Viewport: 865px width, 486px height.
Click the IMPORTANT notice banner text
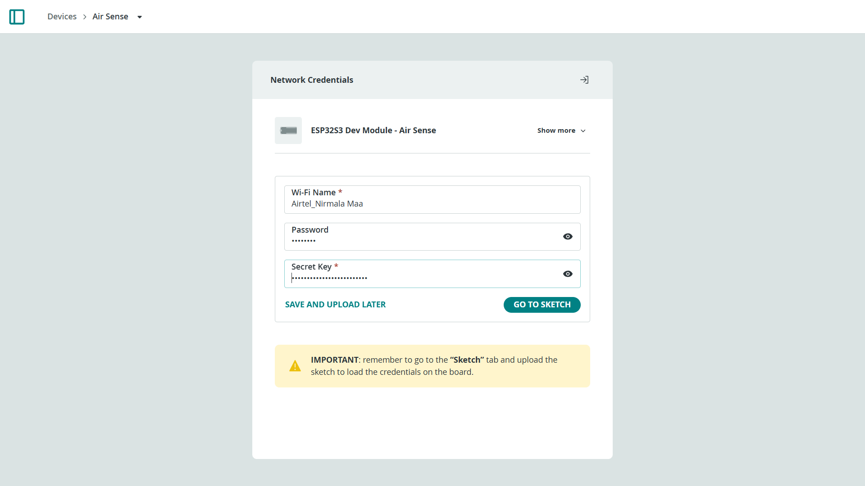pos(434,366)
